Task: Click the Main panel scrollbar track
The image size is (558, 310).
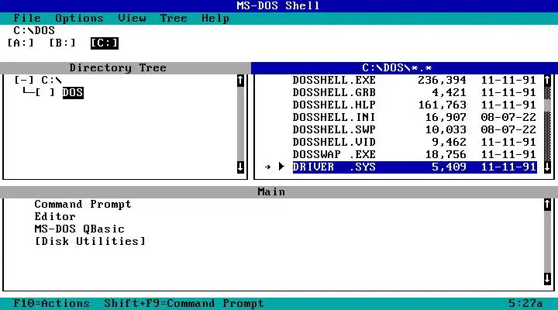Action: click(547, 241)
